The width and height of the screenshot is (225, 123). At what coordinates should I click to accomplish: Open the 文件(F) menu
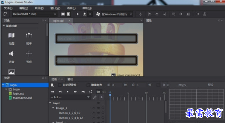click(x=8, y=8)
